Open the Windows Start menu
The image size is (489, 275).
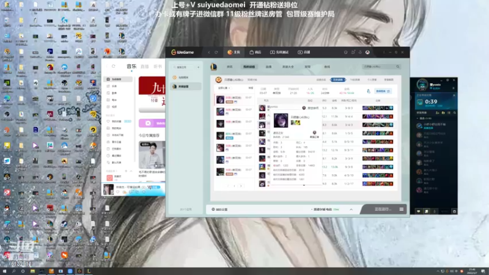(x=4, y=271)
